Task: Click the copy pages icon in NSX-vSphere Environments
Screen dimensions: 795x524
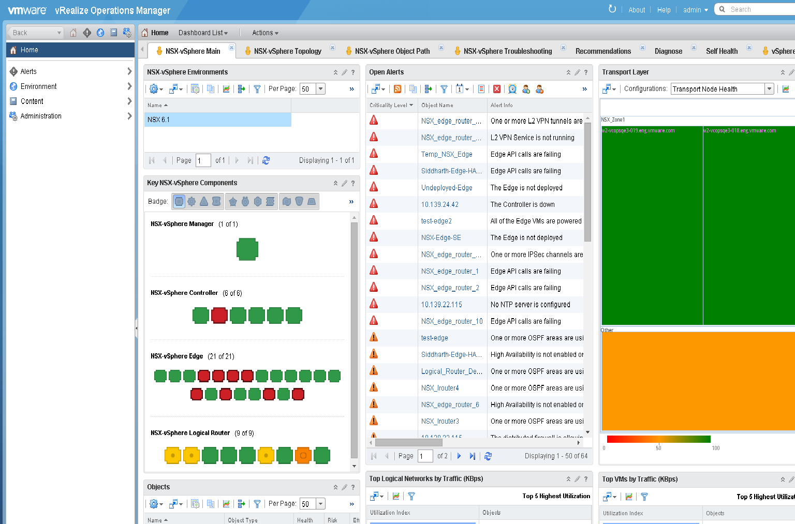Action: [x=211, y=89]
